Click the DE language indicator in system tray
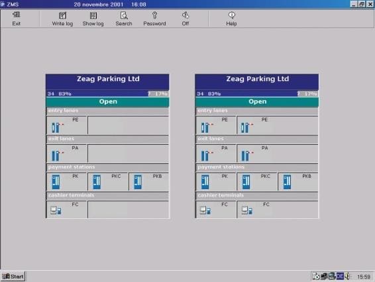Viewport: 375px width, 282px height. (x=340, y=276)
